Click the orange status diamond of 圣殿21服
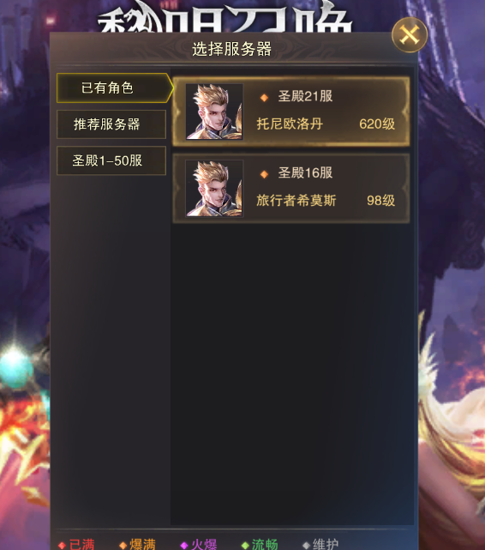 click(265, 98)
